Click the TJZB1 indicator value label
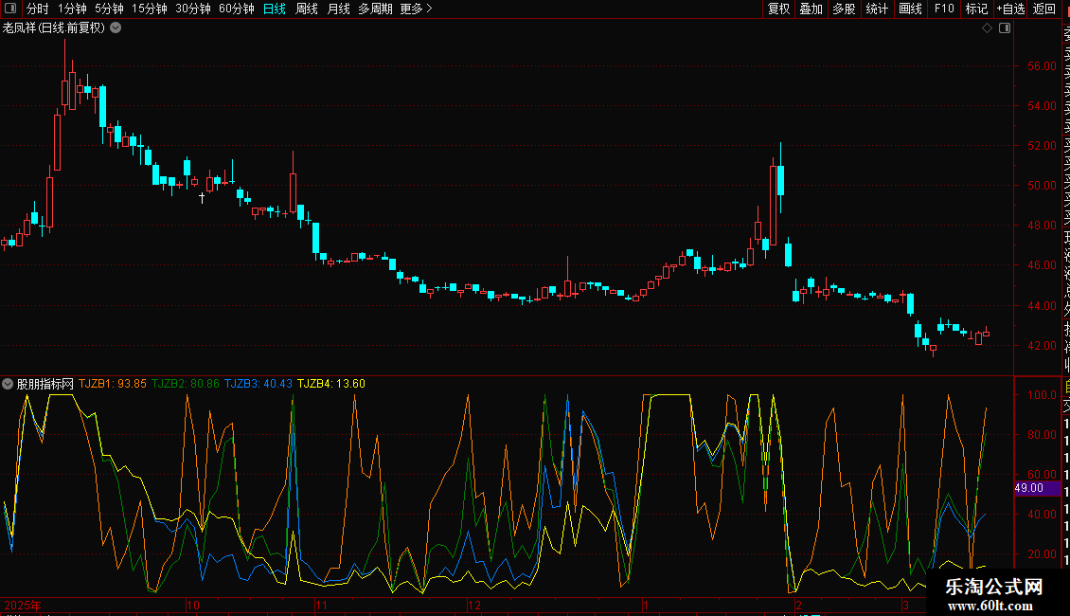Image resolution: width=1070 pixels, height=616 pixels. pyautogui.click(x=112, y=384)
